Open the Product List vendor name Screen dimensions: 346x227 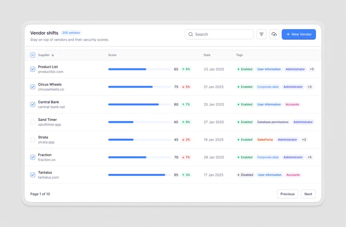(x=48, y=67)
